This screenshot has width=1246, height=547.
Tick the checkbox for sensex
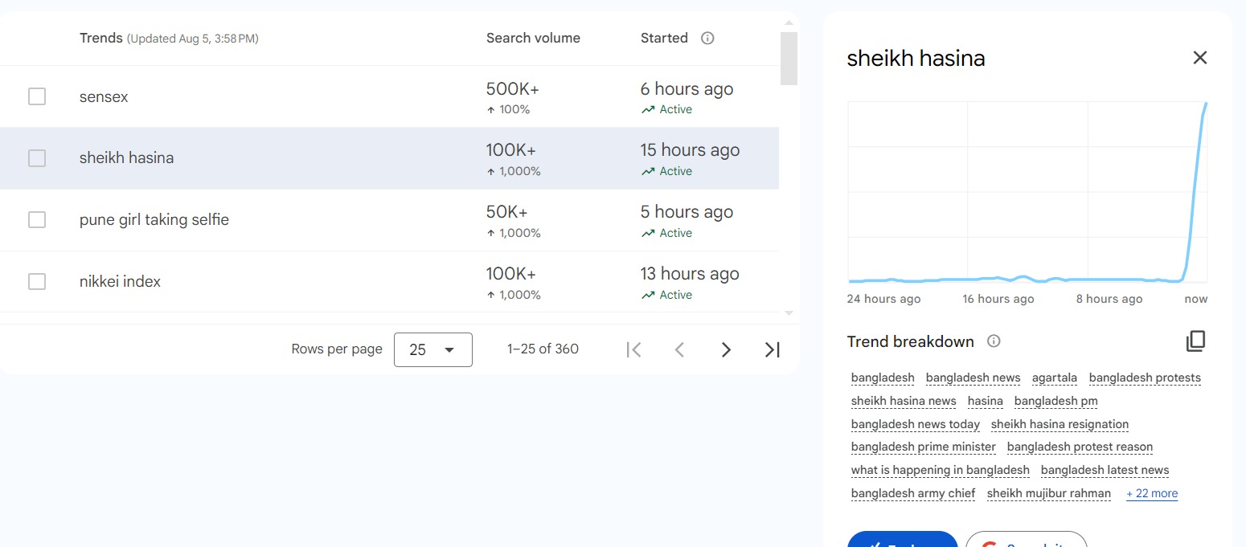[37, 96]
